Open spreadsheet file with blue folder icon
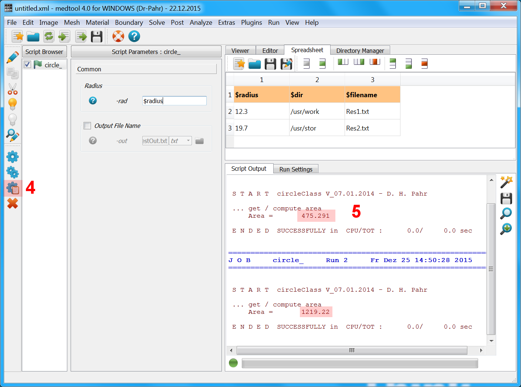This screenshot has width=521, height=387. click(255, 64)
